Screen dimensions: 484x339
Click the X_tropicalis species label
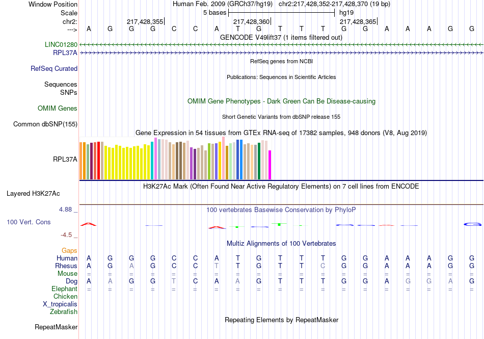pos(60,304)
